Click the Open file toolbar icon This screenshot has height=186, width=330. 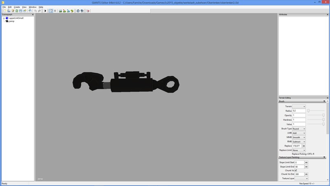coord(8,11)
